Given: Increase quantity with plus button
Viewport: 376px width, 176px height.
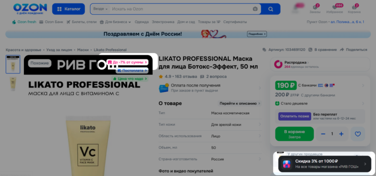Looking at the screenshot, I should (x=341, y=134).
